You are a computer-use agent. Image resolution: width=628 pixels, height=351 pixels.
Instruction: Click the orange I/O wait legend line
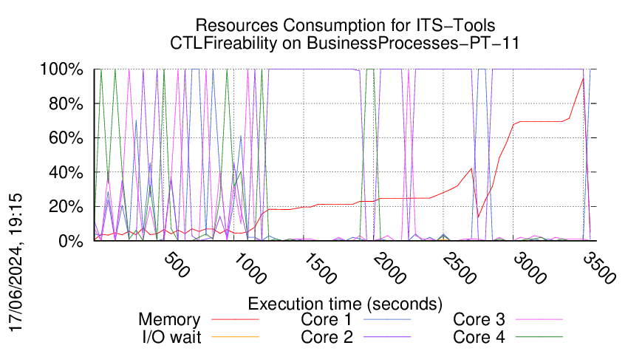235,337
